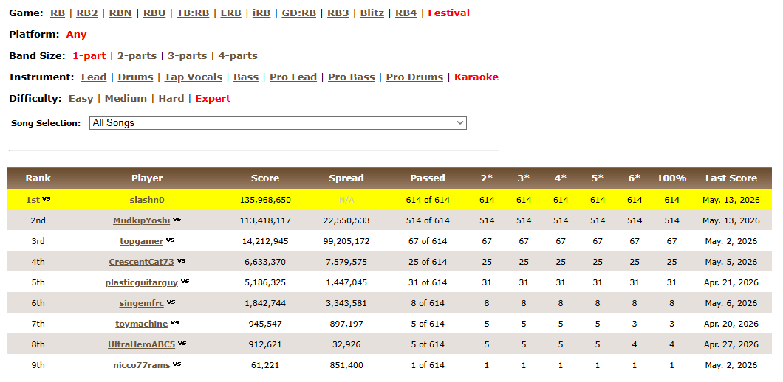Switch to the GD:RB game
Image resolution: width=783 pixels, height=382 pixels.
coord(298,13)
